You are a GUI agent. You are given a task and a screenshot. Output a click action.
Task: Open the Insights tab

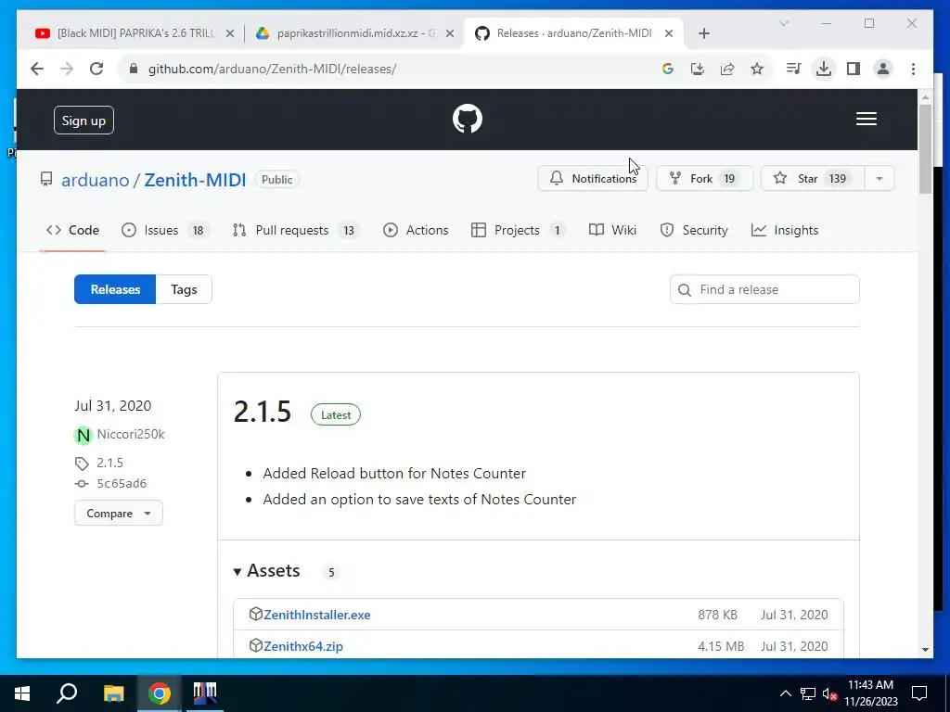point(785,230)
